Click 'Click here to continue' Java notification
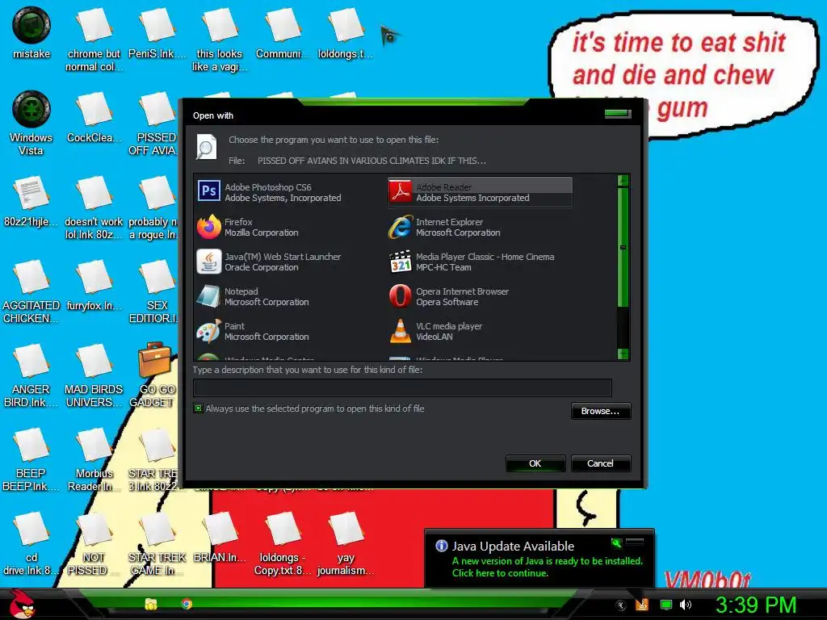Screen dimensions: 827x620 (x=500, y=573)
